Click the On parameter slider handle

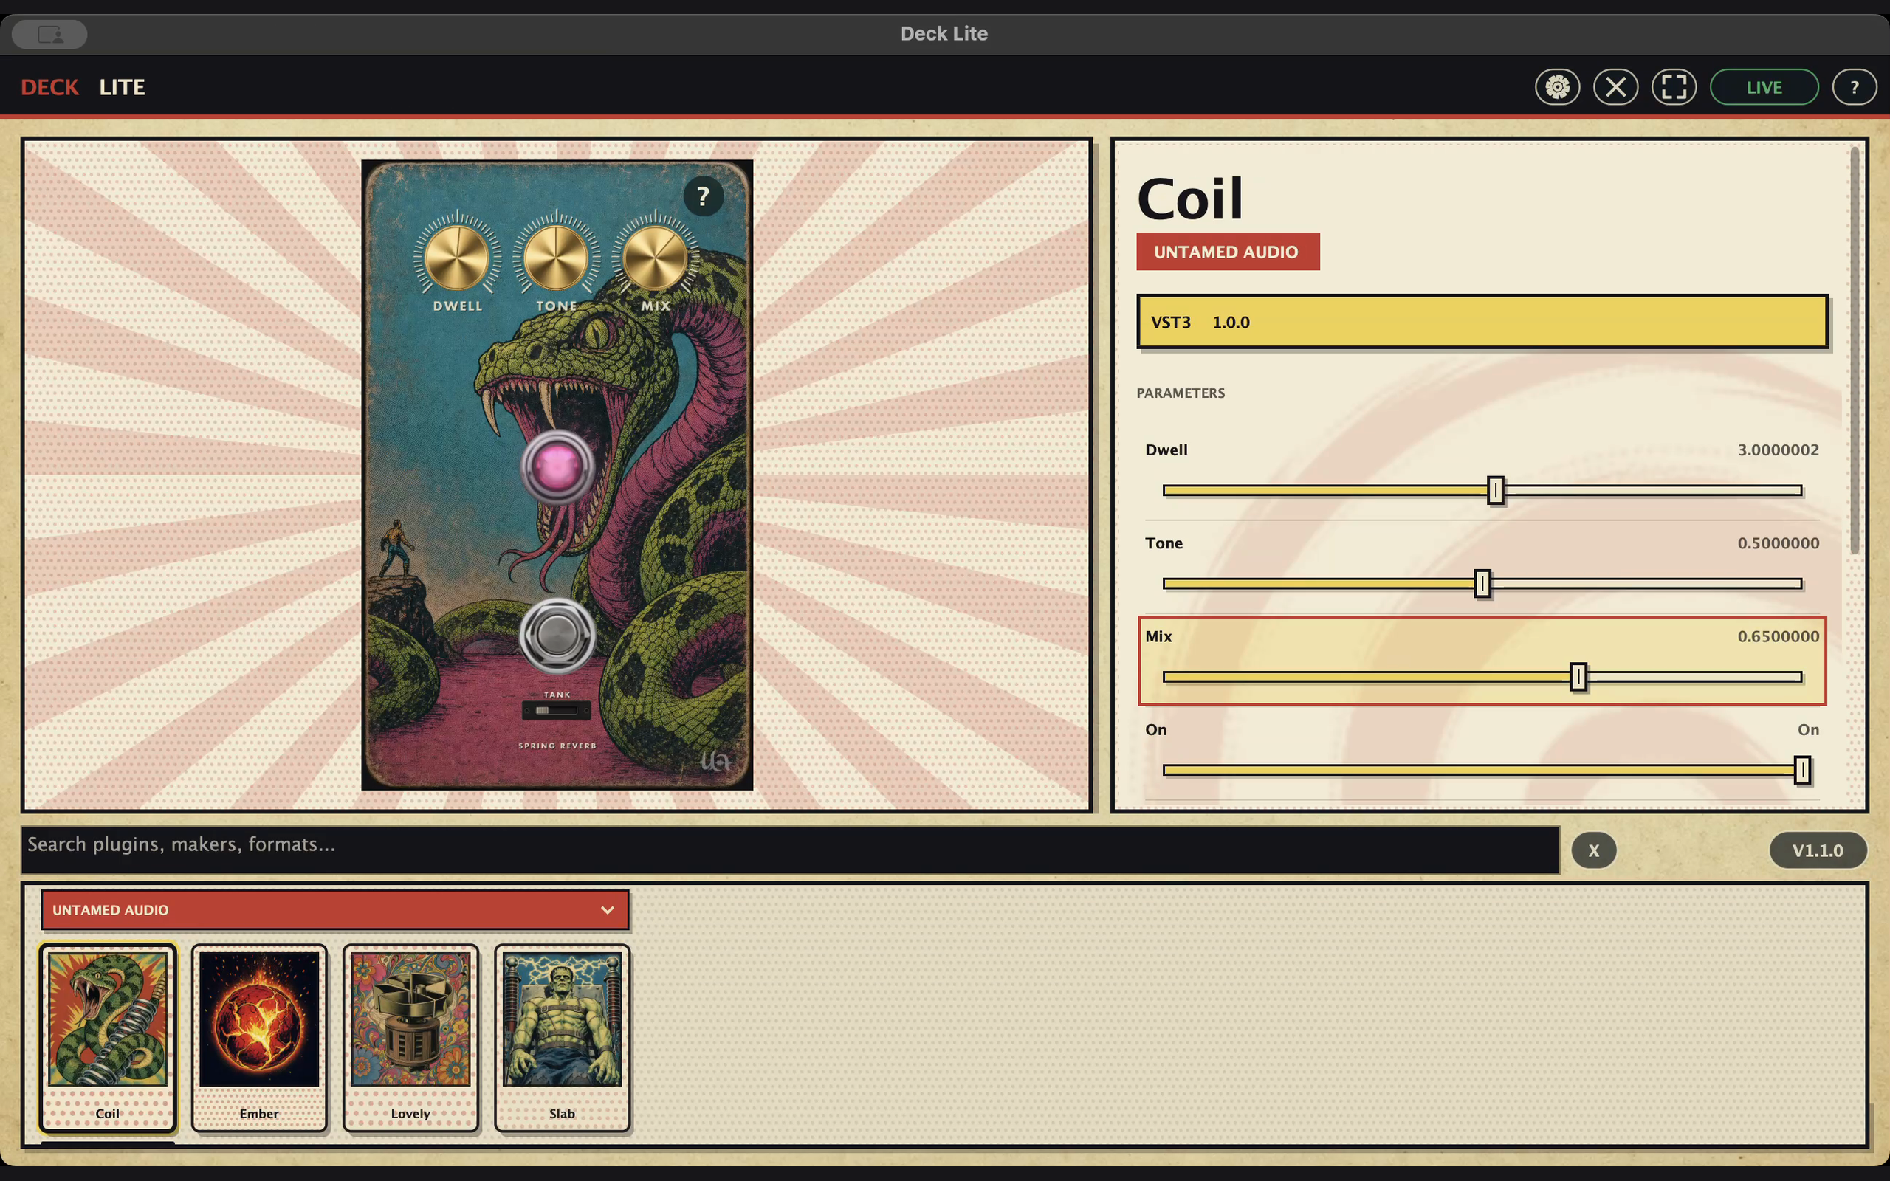click(1803, 770)
